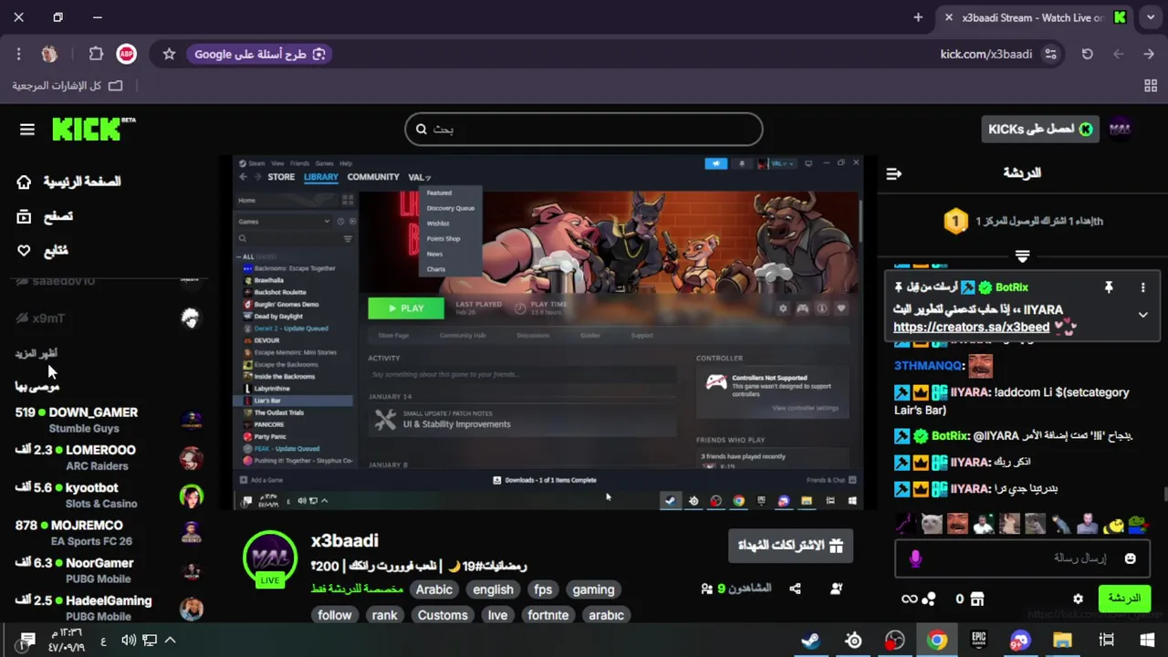Select the fps tag chip
This screenshot has width=1168, height=657.
pyautogui.click(x=543, y=589)
